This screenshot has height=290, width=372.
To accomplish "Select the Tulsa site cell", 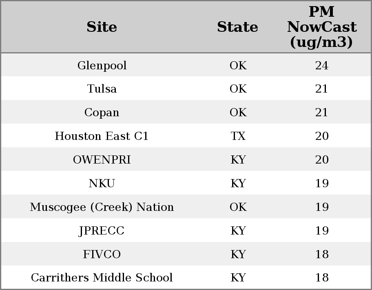I will pyautogui.click(x=102, y=89).
